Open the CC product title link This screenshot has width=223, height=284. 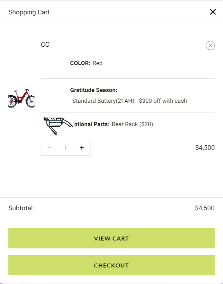pos(45,45)
